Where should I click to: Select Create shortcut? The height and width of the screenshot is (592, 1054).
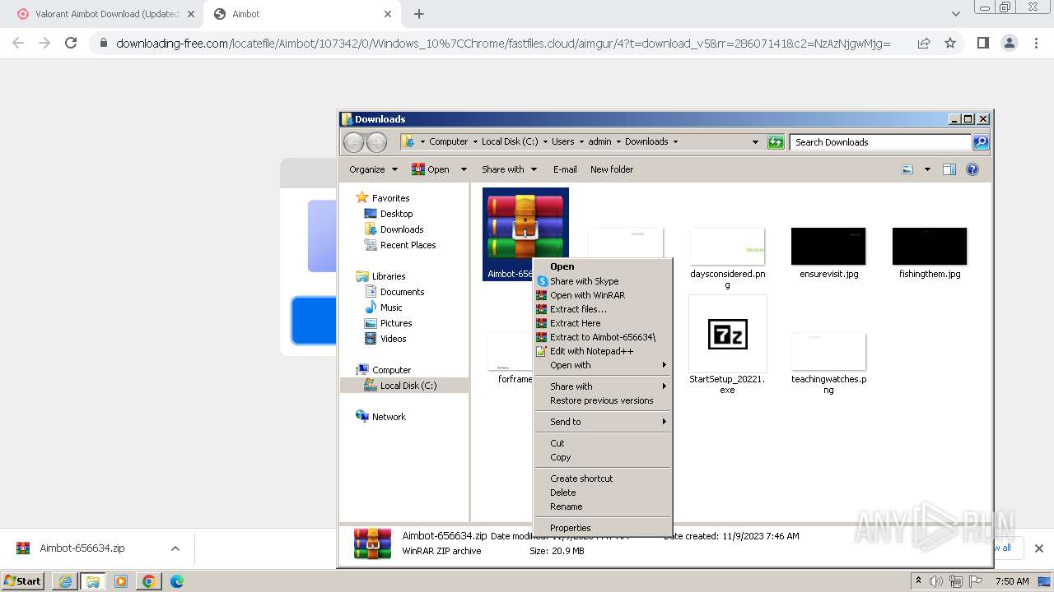click(603, 479)
